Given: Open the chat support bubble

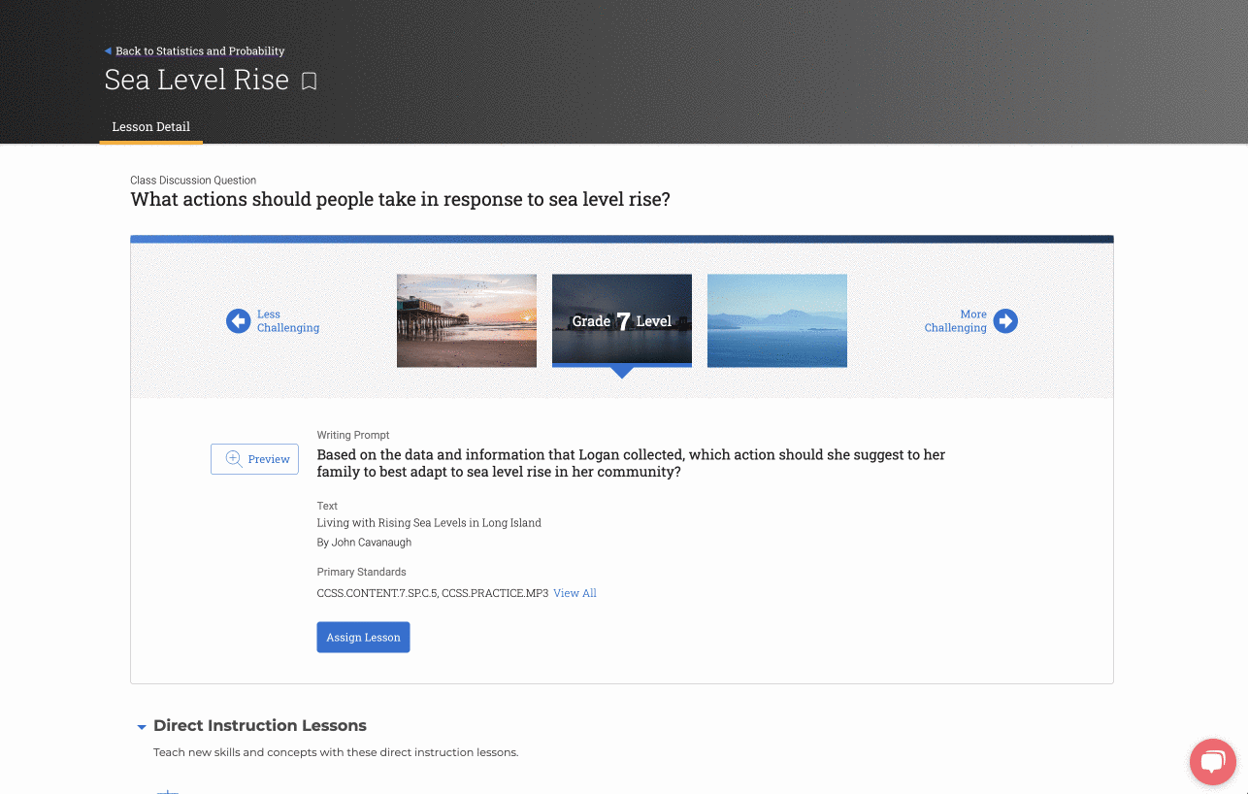Looking at the screenshot, I should (1212, 761).
